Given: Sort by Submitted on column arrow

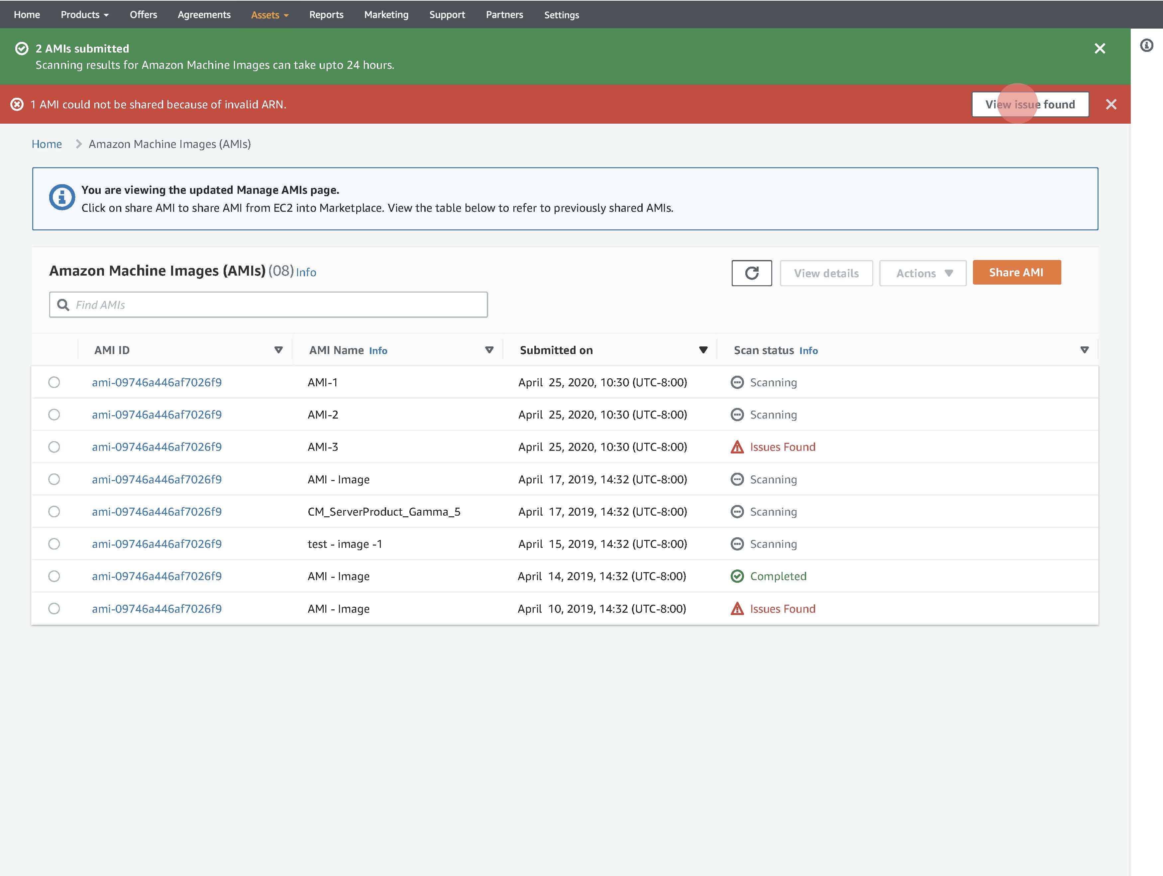Looking at the screenshot, I should 703,350.
